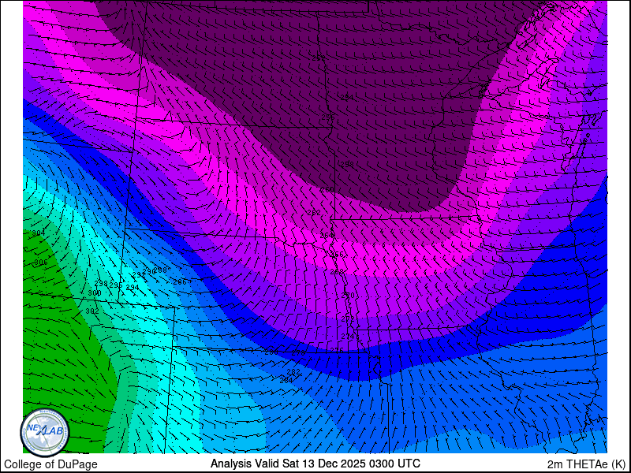Click the Analysis Valid Sat 13 Dec 2025 timestamp

315,464
